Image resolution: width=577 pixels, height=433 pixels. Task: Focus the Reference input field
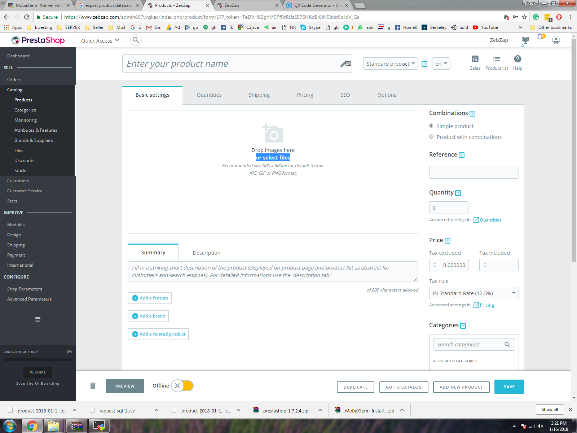click(474, 172)
